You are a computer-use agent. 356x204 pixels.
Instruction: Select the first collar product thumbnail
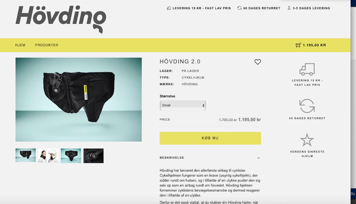point(25,155)
